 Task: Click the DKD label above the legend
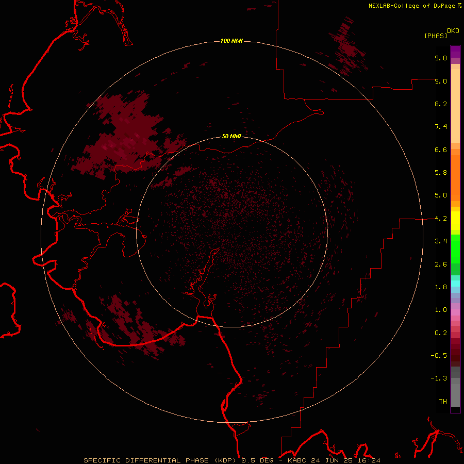[453, 31]
